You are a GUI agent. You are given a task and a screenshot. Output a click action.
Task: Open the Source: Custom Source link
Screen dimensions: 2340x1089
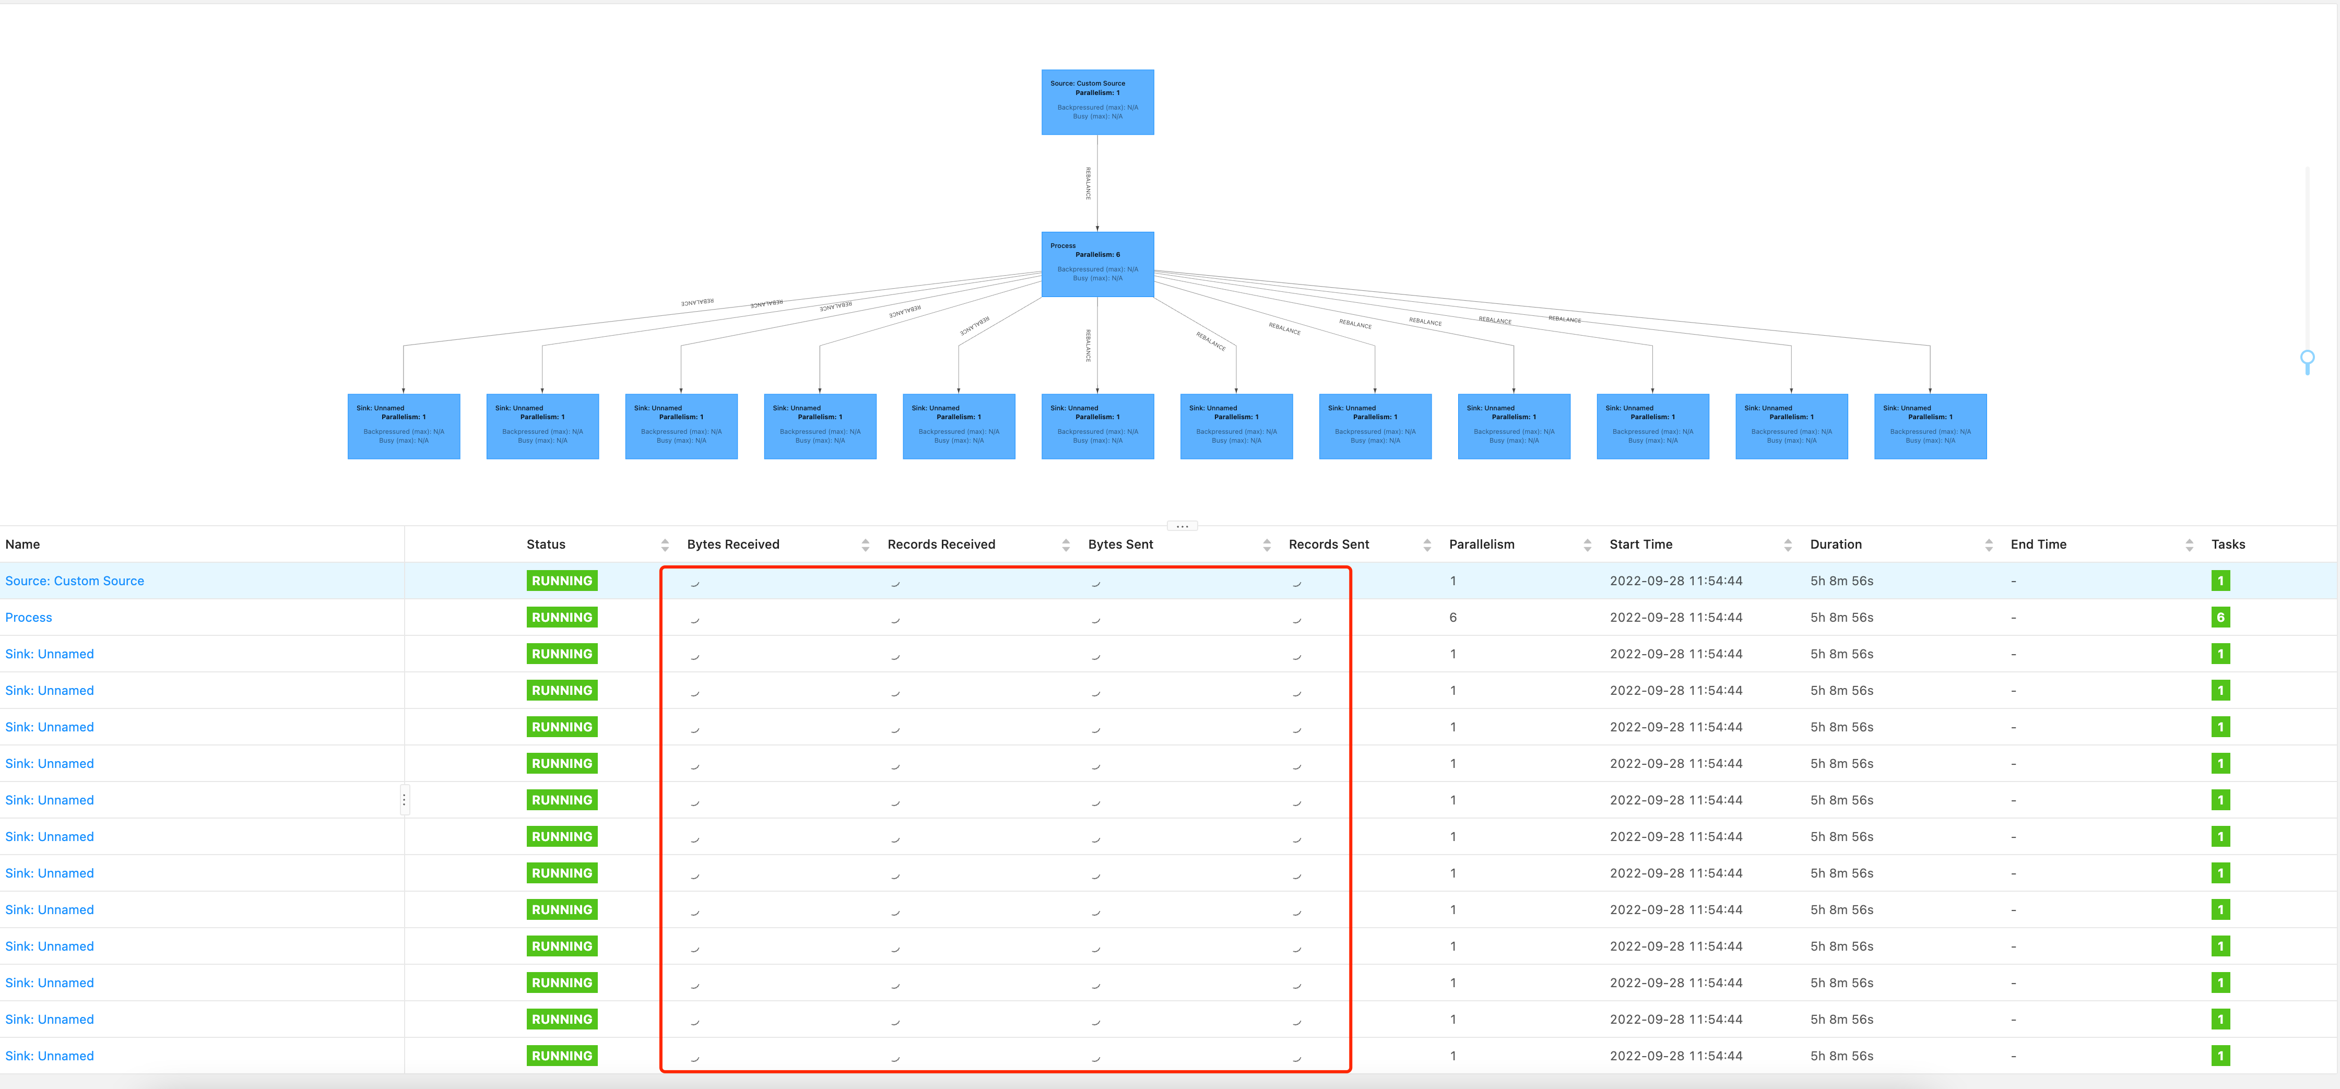(75, 581)
